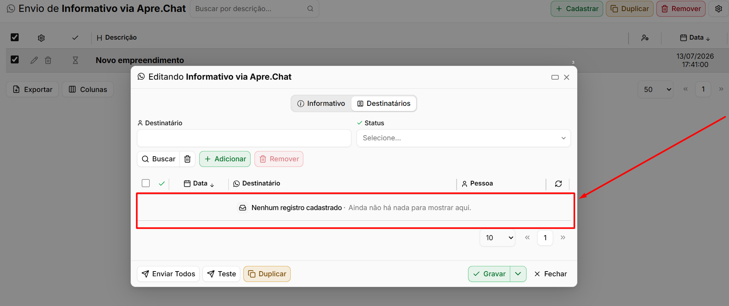Sort main list by Data column

tap(695, 38)
